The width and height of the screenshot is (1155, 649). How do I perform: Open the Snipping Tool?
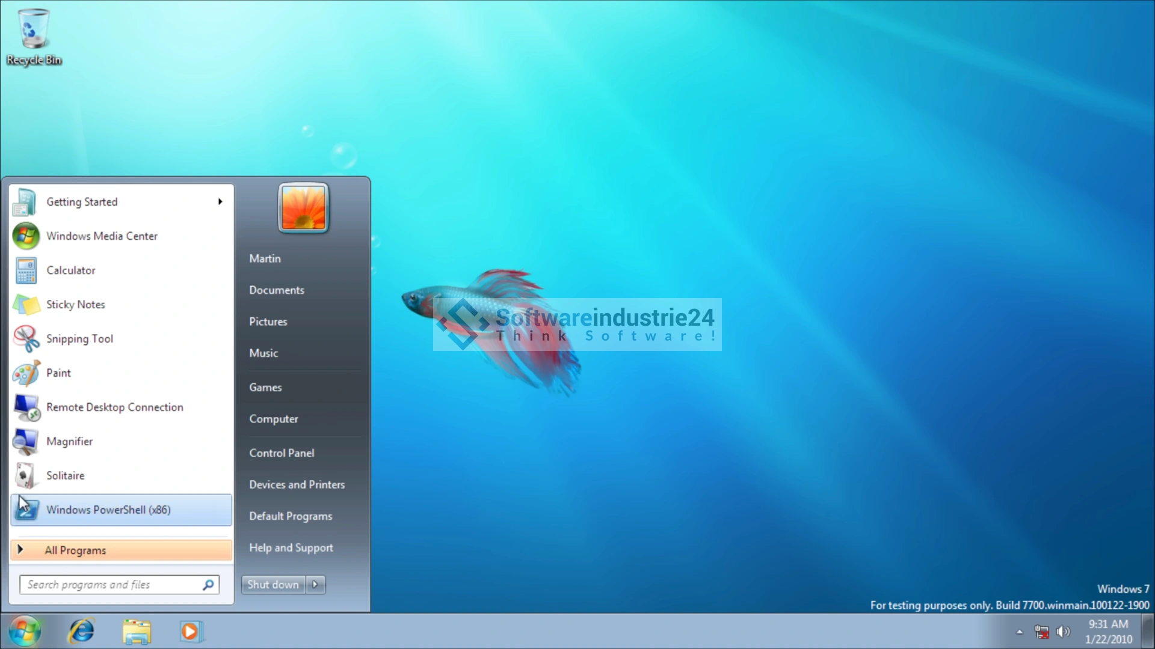(79, 339)
